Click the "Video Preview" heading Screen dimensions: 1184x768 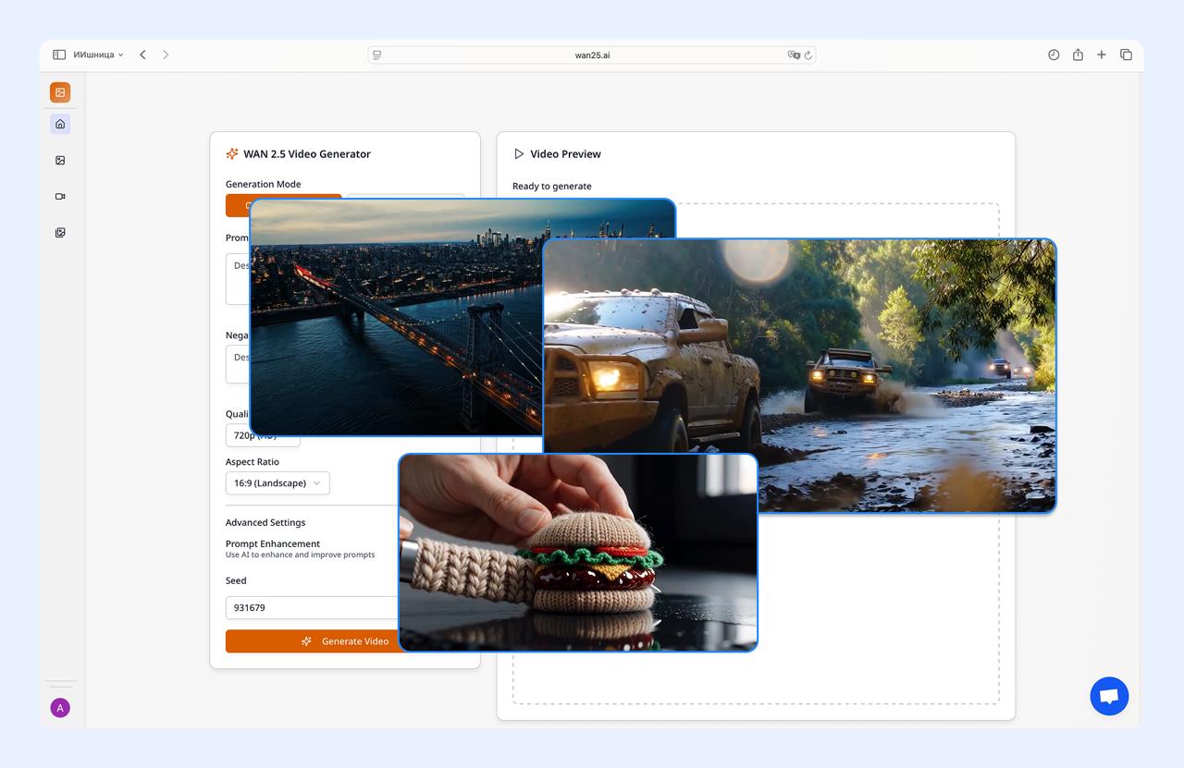[566, 153]
